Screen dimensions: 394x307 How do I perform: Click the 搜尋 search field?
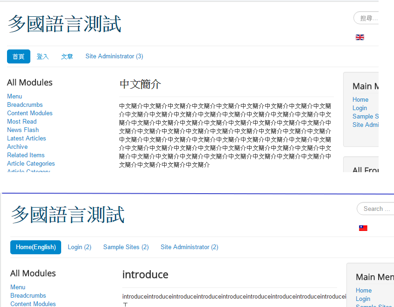(x=367, y=18)
